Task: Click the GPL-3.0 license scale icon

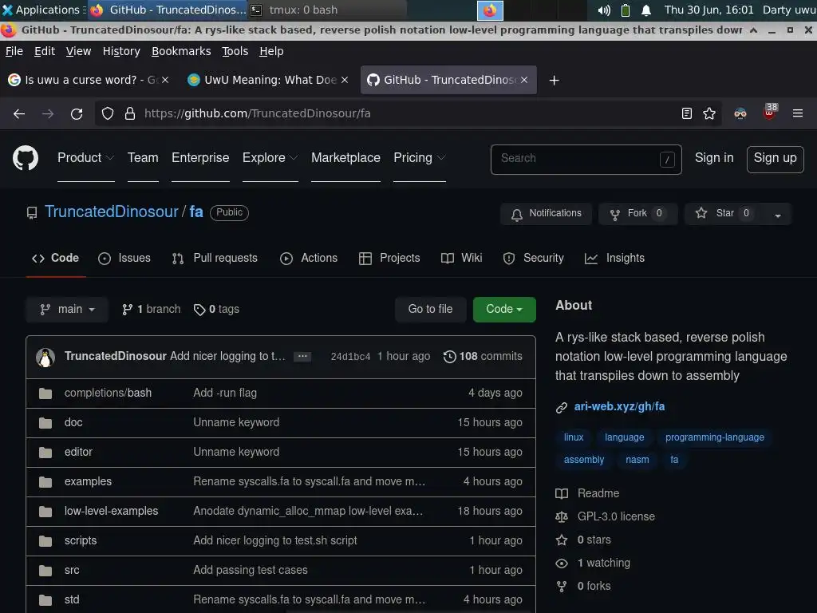Action: (x=562, y=517)
